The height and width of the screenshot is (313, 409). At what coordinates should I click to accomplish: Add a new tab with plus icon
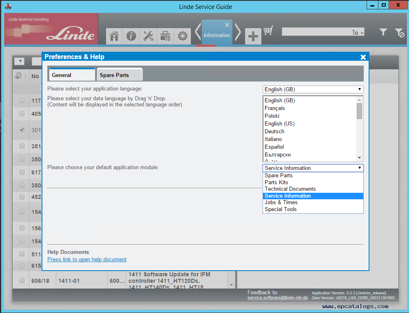253,36
